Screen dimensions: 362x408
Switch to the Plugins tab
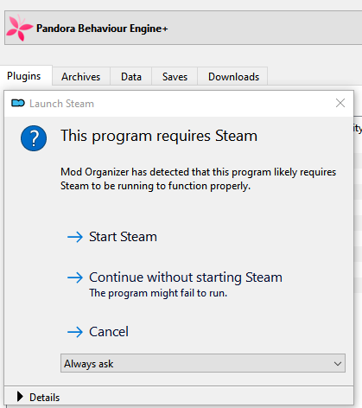(x=26, y=76)
